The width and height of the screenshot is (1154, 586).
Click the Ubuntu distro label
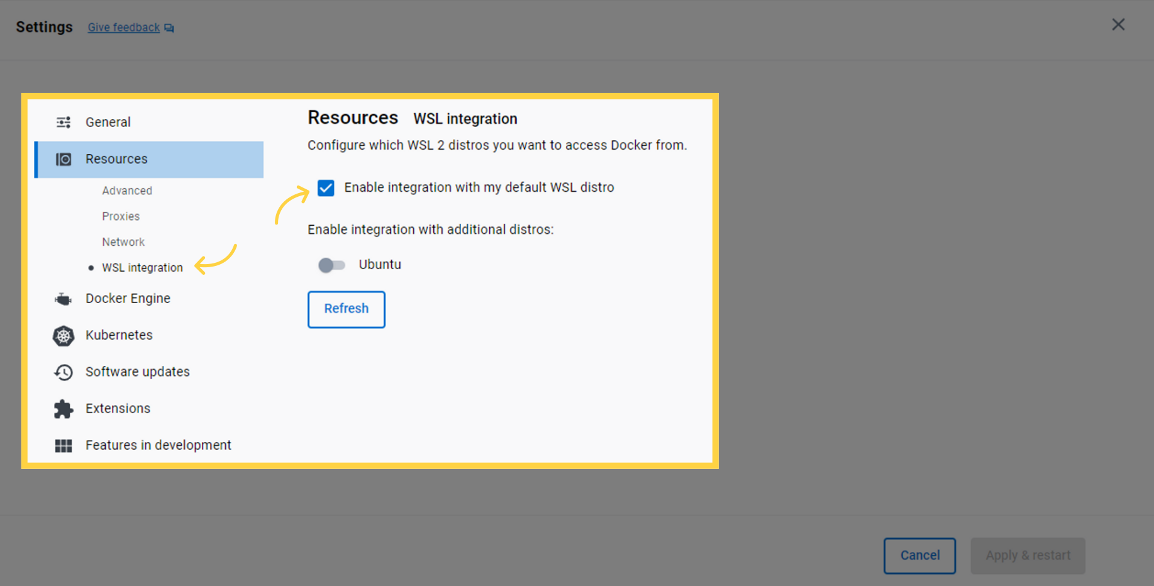380,265
